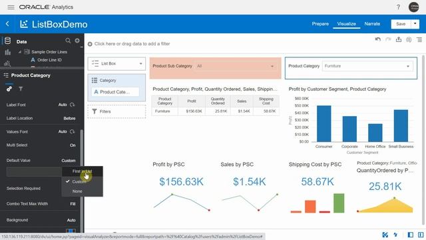This screenshot has height=240, width=426.
Task: Open the Visualizations bar chart pane icon
Action: 7,52
